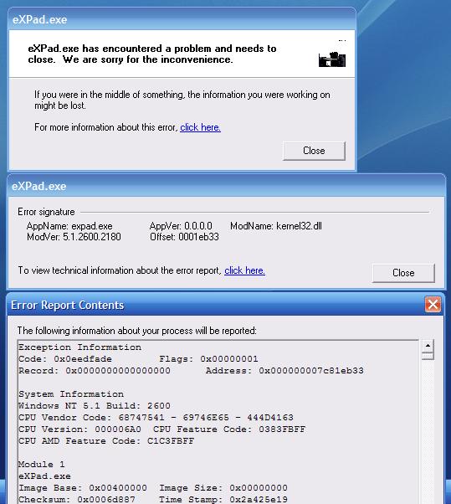Screen dimensions: 451x504
Task: Click 'CPU Version: 000006A0' text
Action: pyautogui.click(x=79, y=429)
